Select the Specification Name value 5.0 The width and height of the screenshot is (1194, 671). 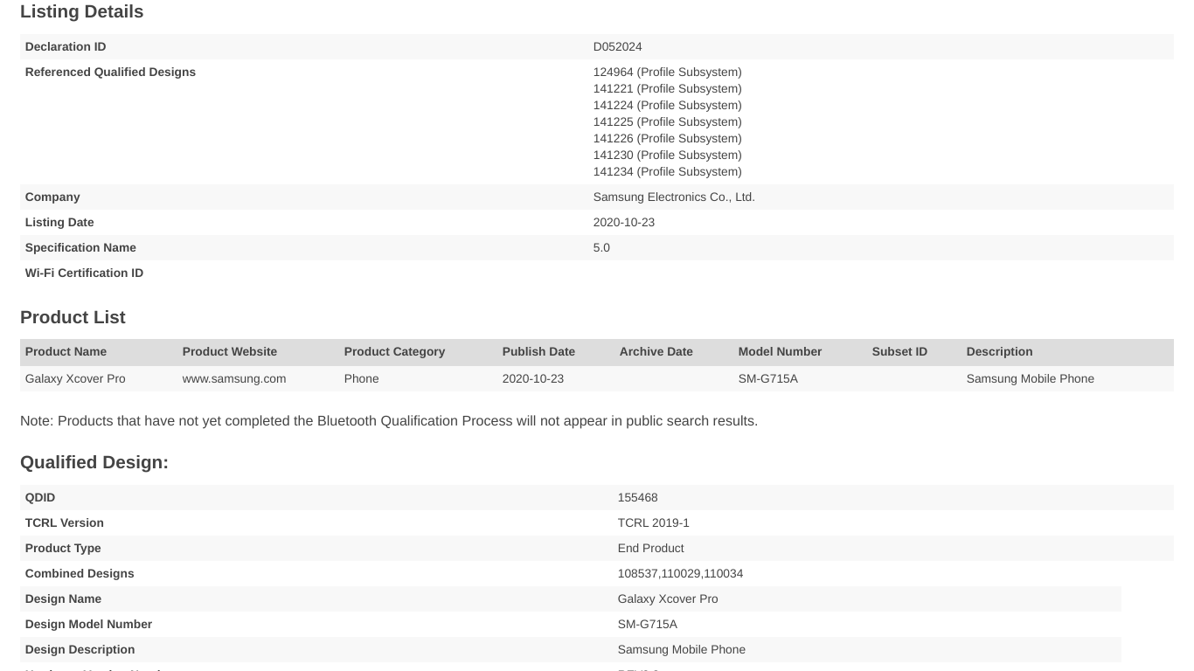(x=601, y=247)
